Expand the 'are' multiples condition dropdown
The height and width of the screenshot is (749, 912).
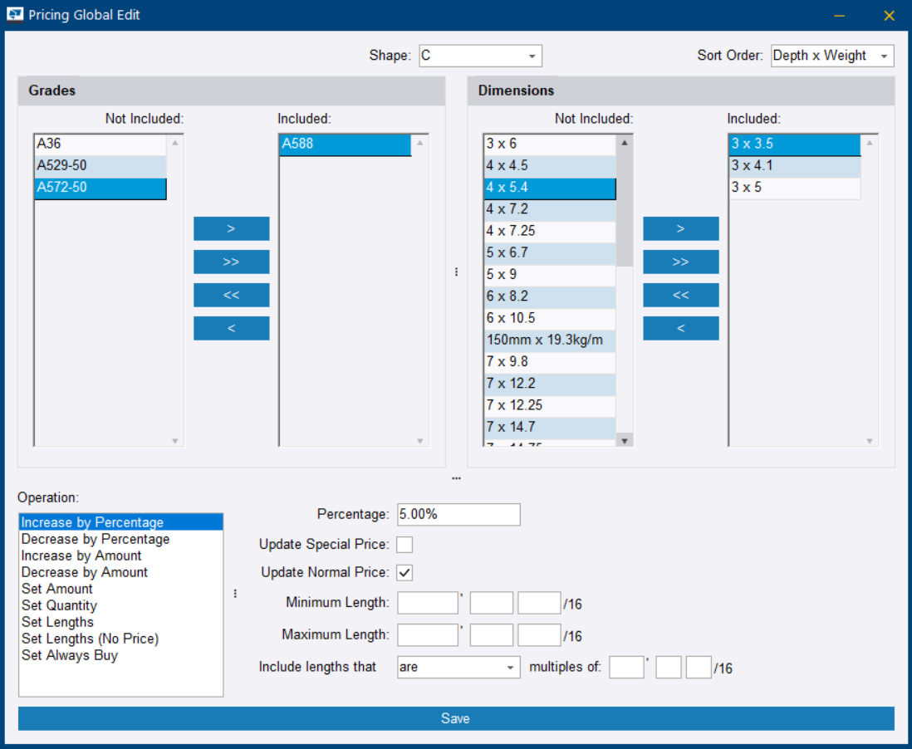pyautogui.click(x=458, y=668)
